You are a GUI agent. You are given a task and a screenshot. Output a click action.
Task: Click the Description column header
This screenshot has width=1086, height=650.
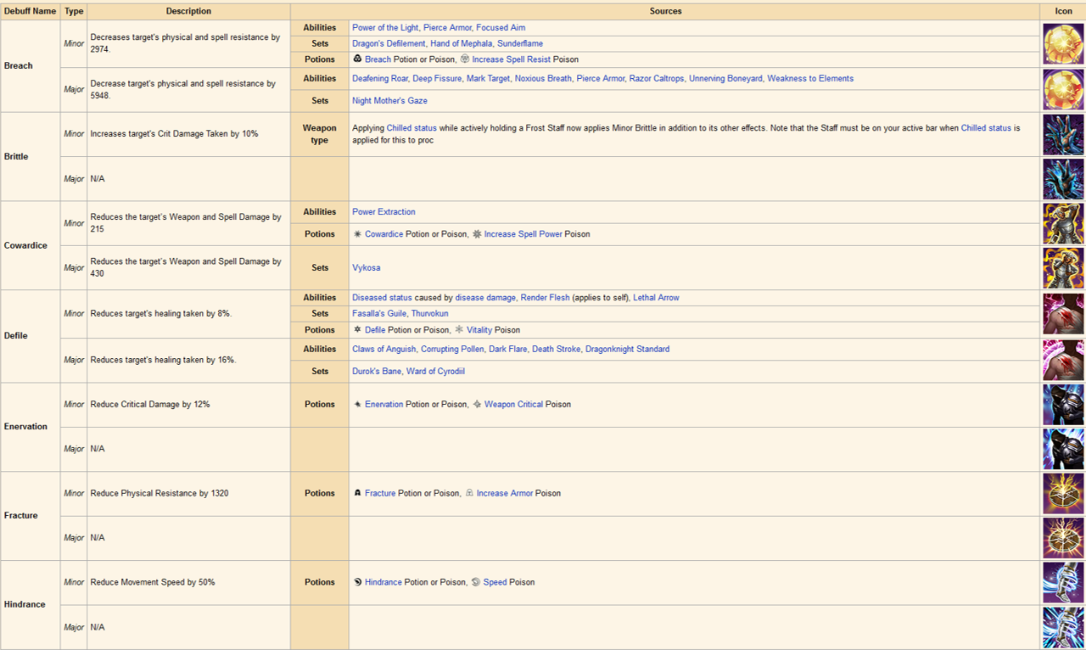(188, 11)
